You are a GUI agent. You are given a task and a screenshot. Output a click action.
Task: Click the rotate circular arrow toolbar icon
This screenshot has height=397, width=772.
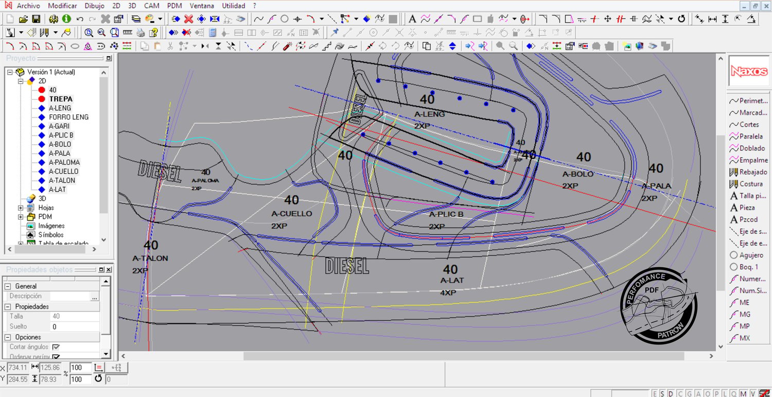point(681,19)
